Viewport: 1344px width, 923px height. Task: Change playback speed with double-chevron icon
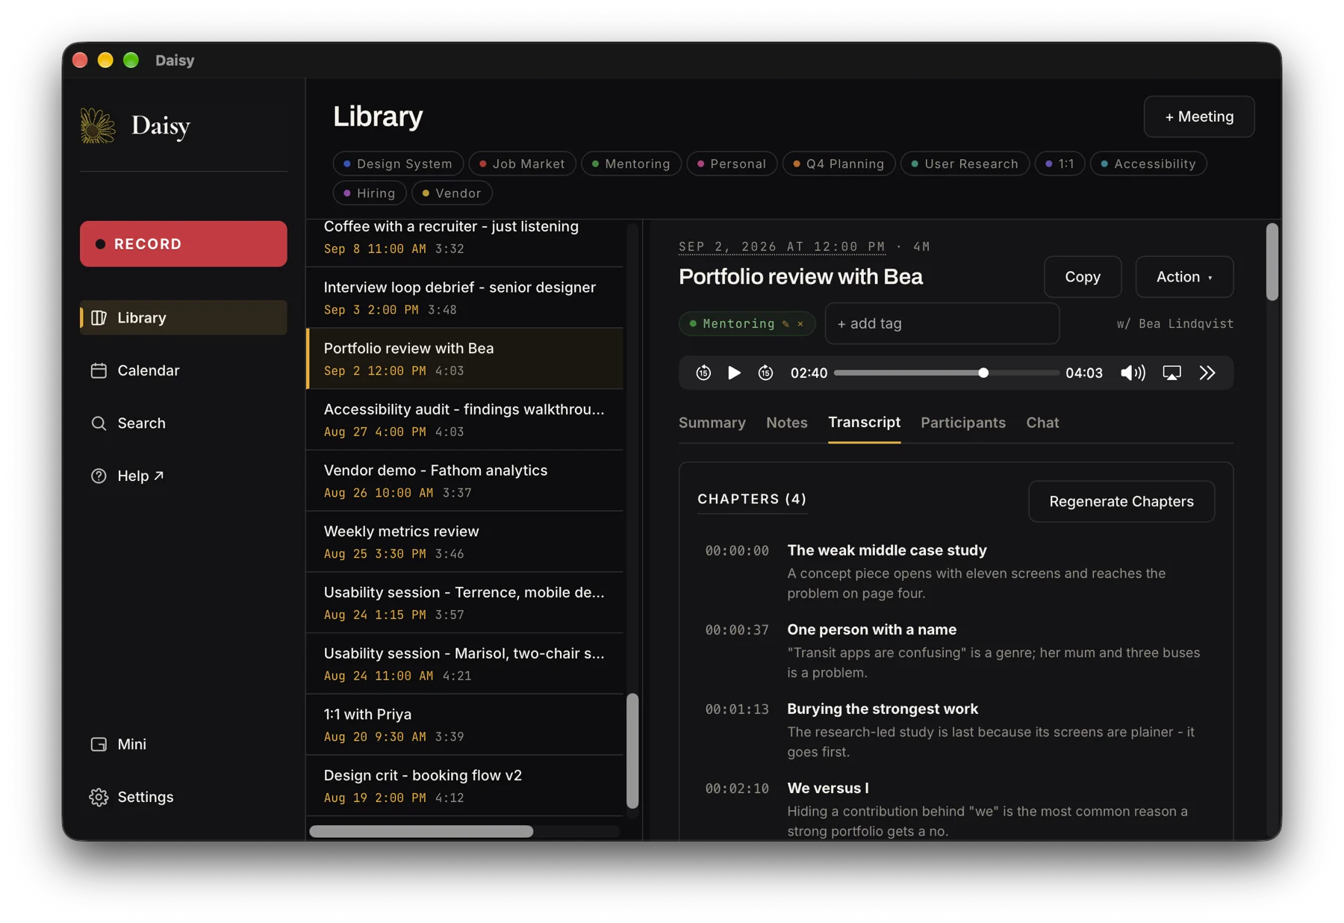(x=1207, y=373)
